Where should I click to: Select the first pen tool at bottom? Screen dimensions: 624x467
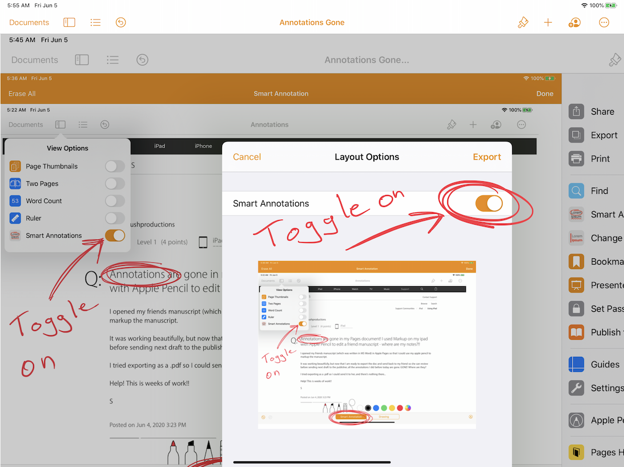174,452
